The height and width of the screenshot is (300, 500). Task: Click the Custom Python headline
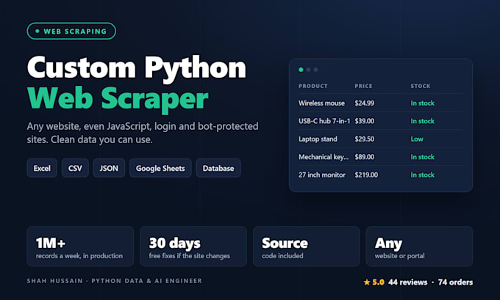coord(137,68)
